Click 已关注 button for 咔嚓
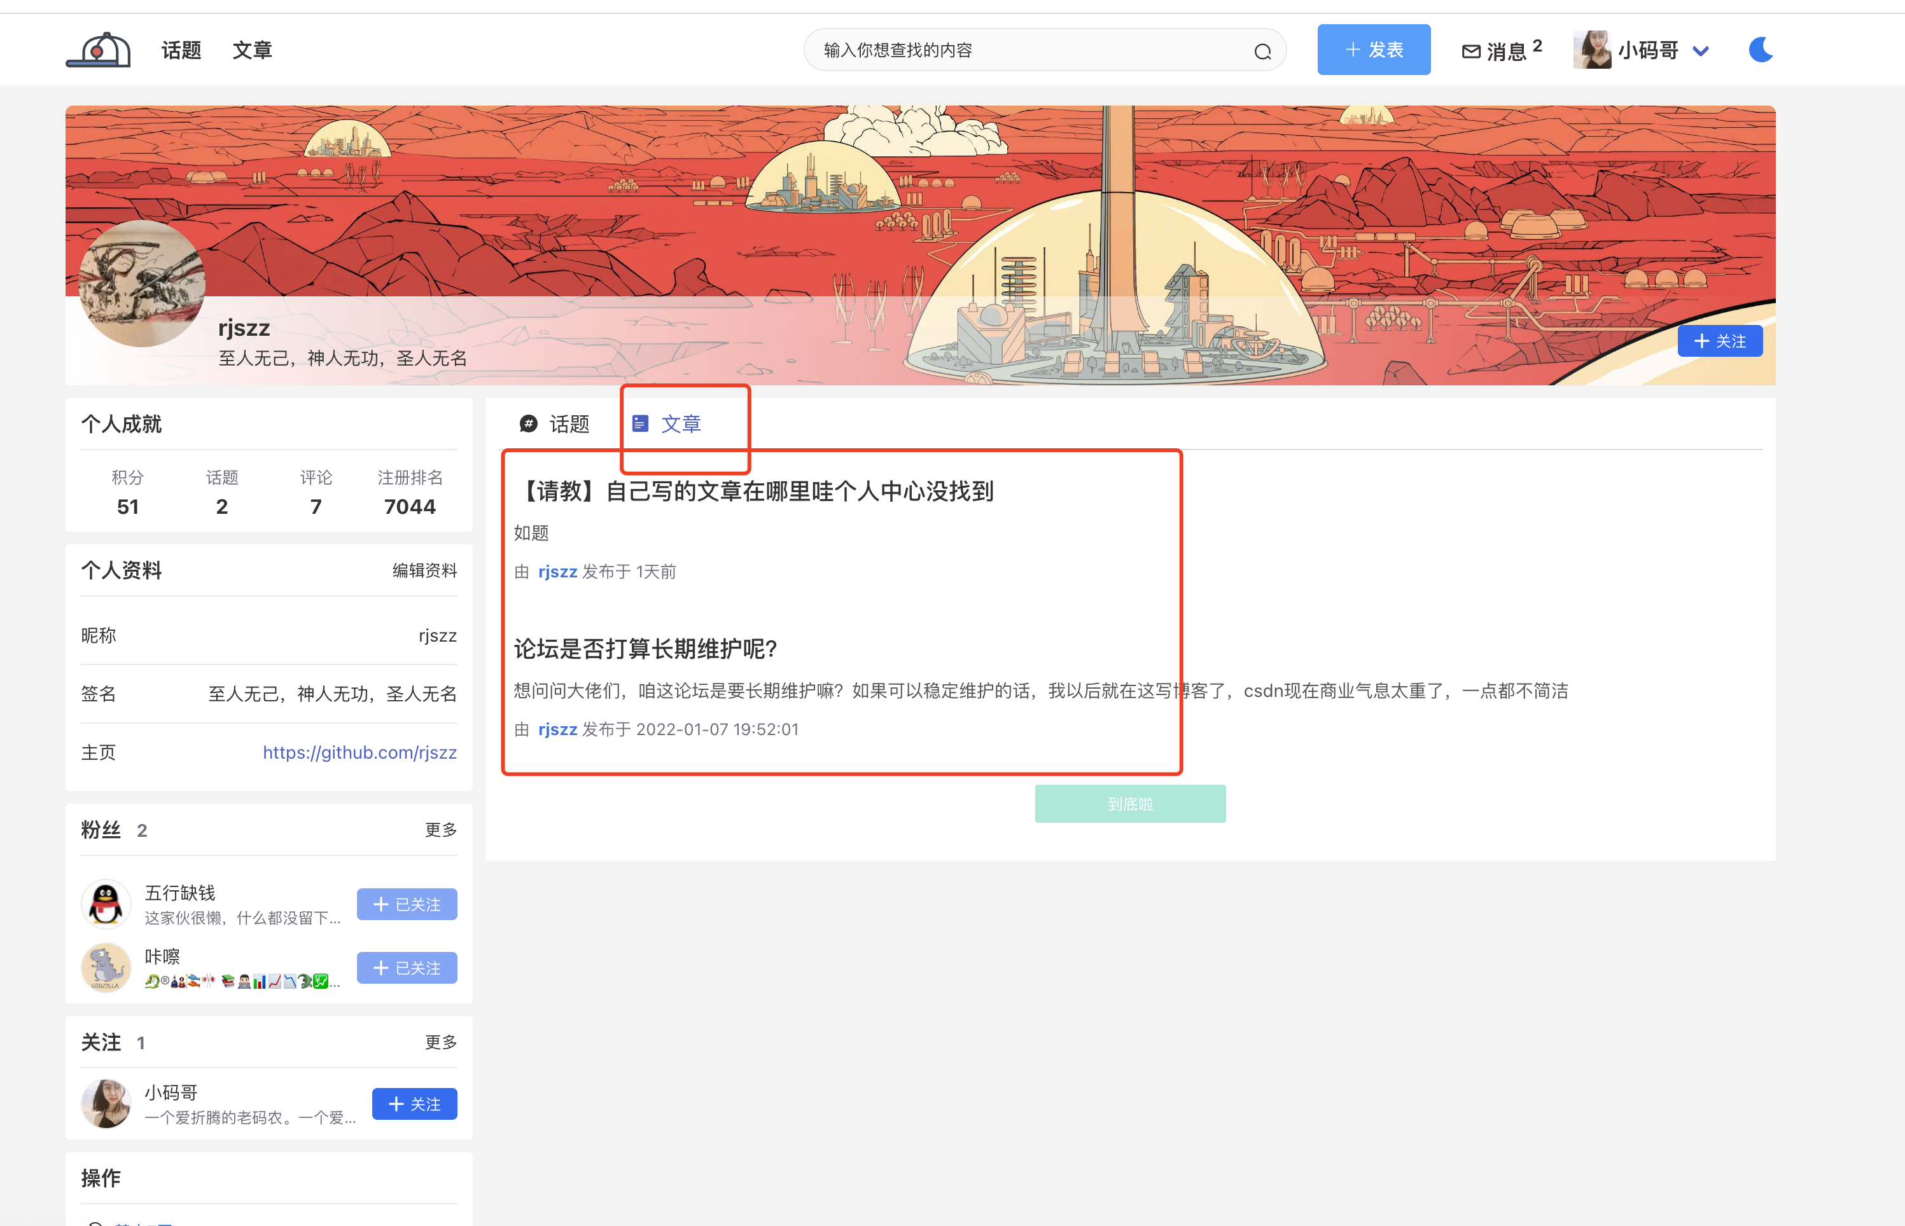 [407, 968]
